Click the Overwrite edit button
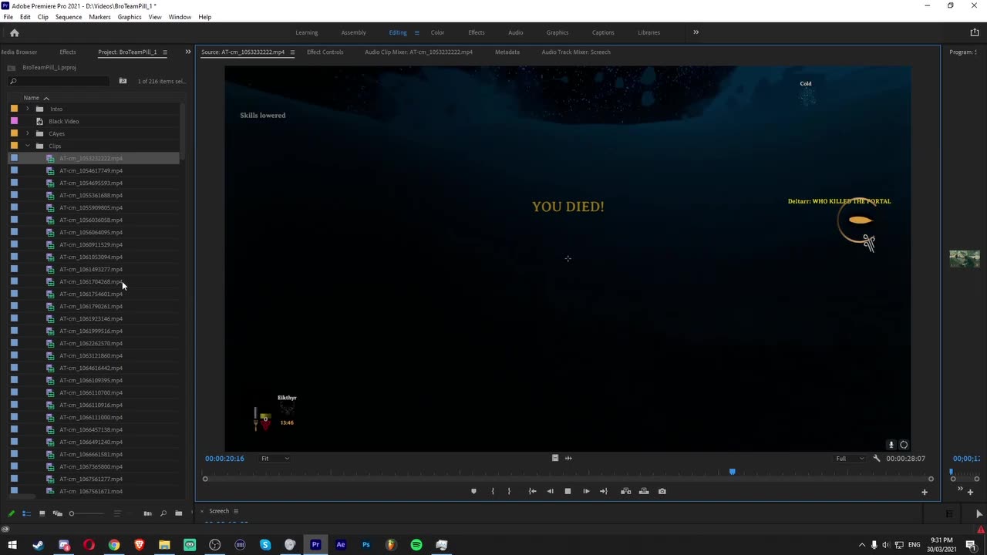 (644, 491)
